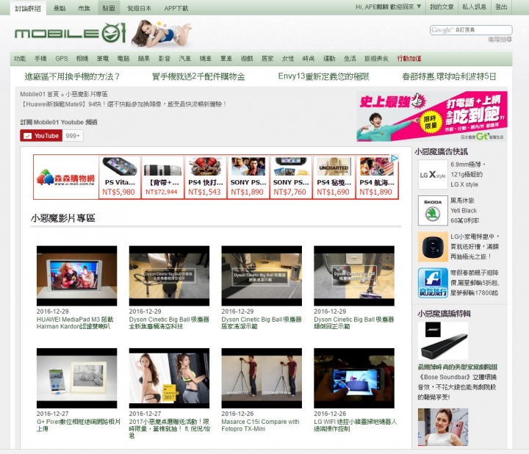The image size is (529, 454).
Task: Open the 6.9mm LG X style ad text
Action: tap(468, 174)
